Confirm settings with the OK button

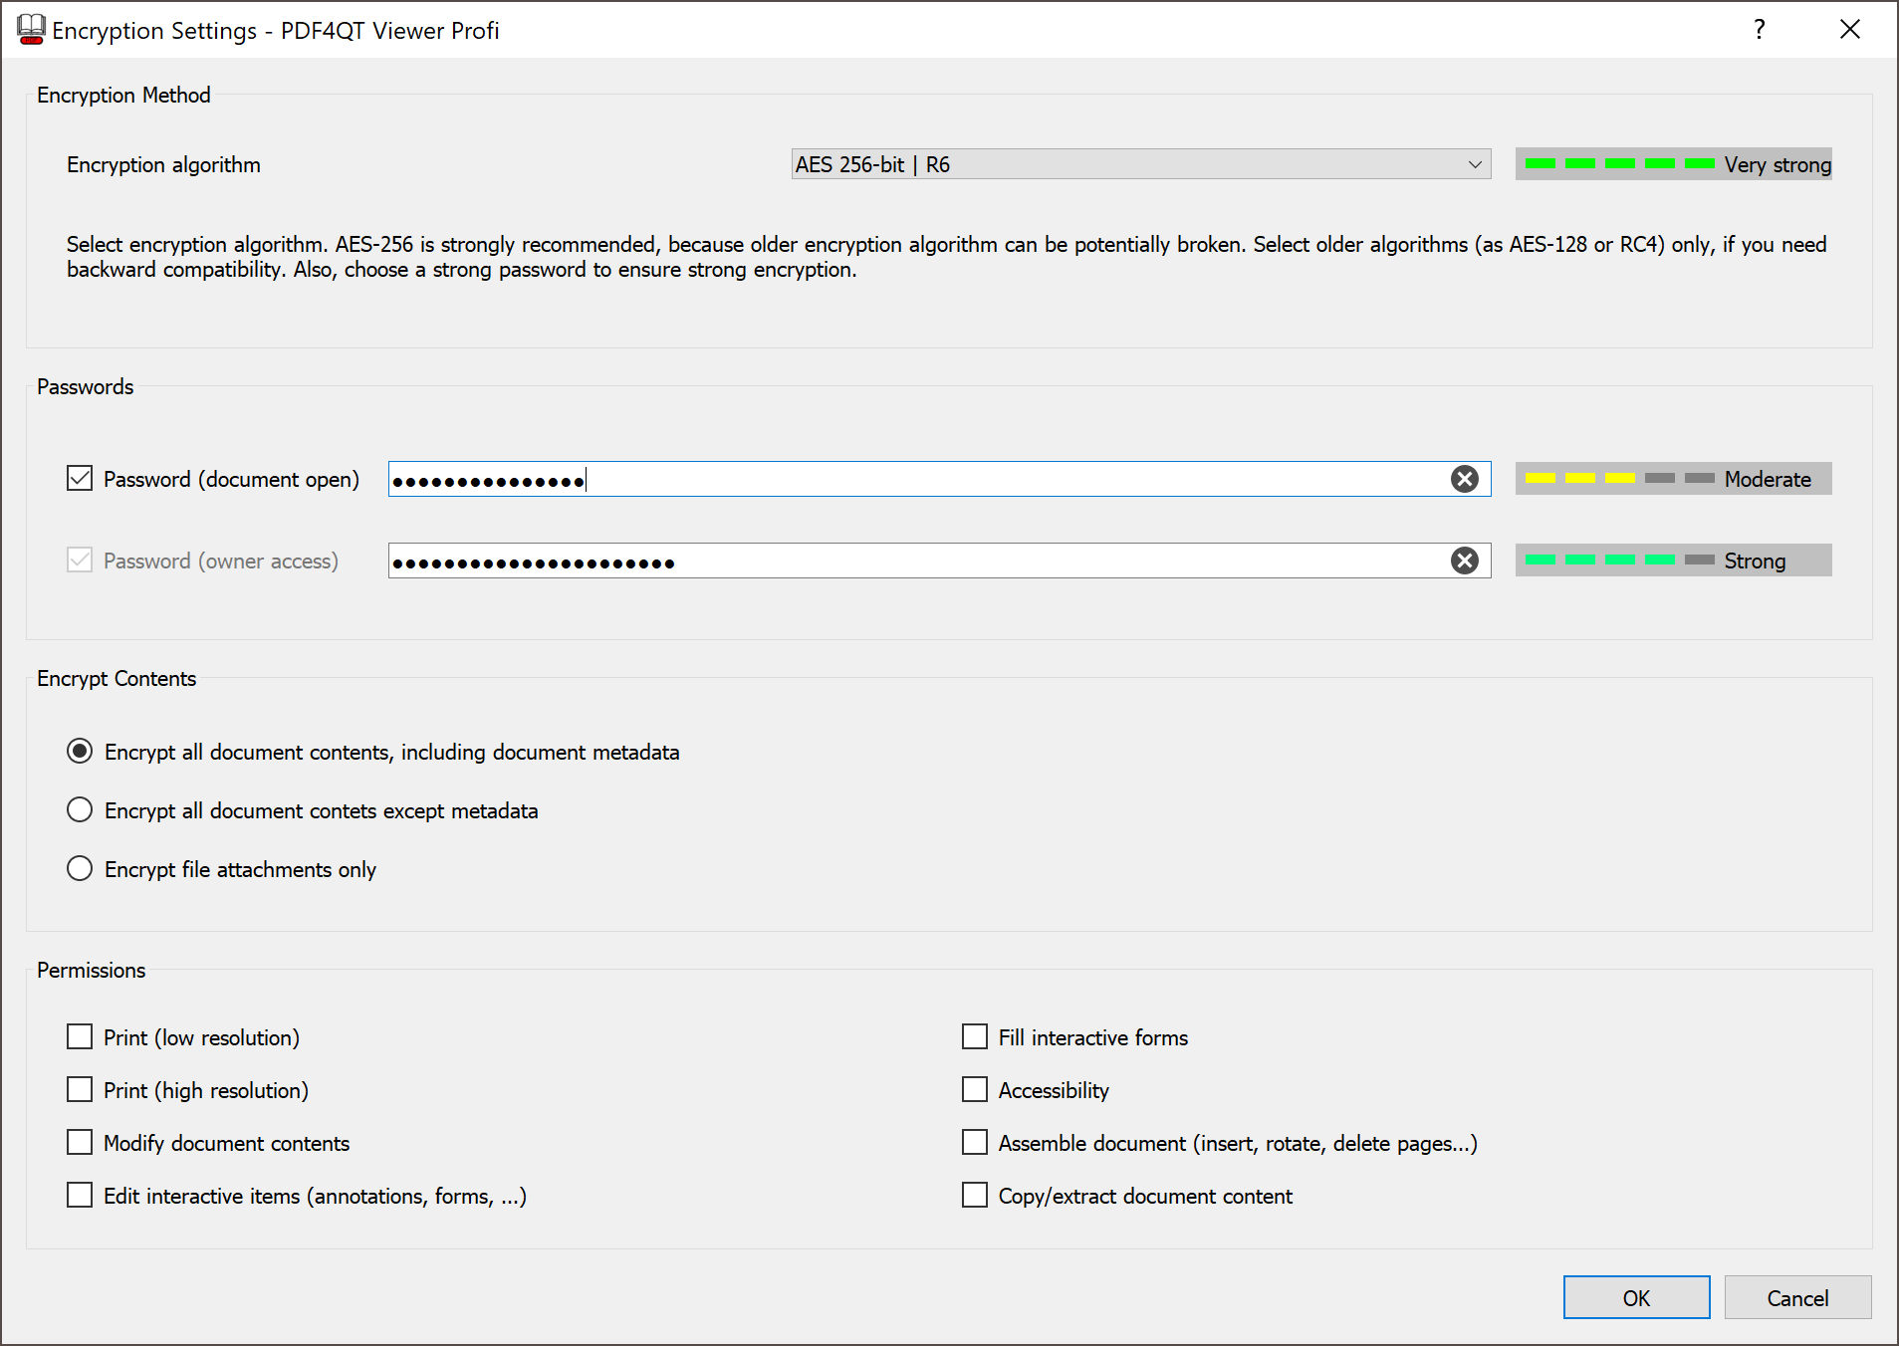pyautogui.click(x=1636, y=1297)
